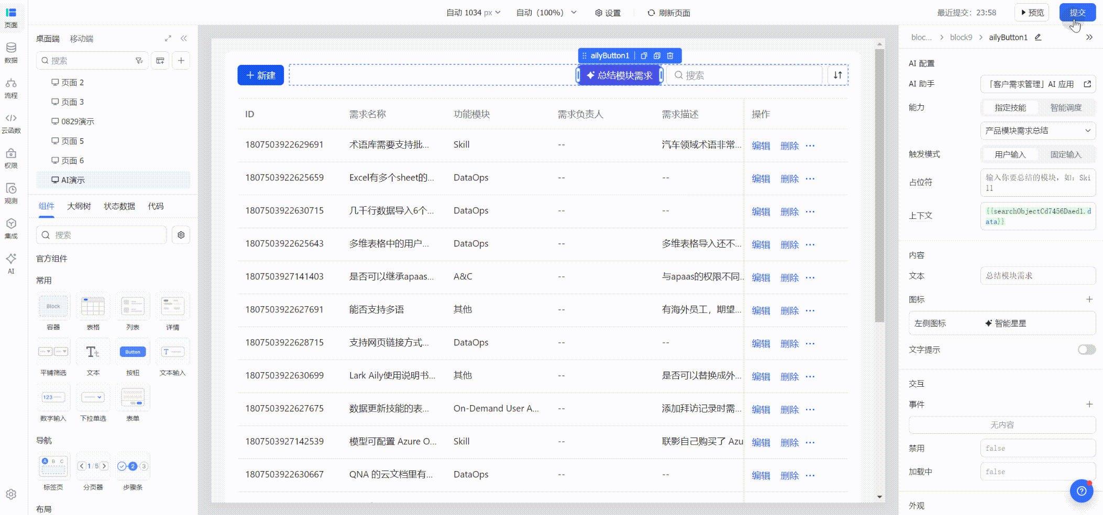Click 编辑 for row 1807503922625659

[x=761, y=178]
